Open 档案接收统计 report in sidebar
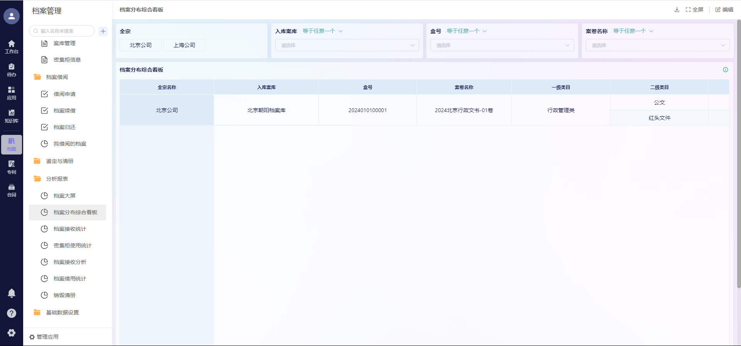Viewport: 741px width, 346px height. click(x=69, y=229)
